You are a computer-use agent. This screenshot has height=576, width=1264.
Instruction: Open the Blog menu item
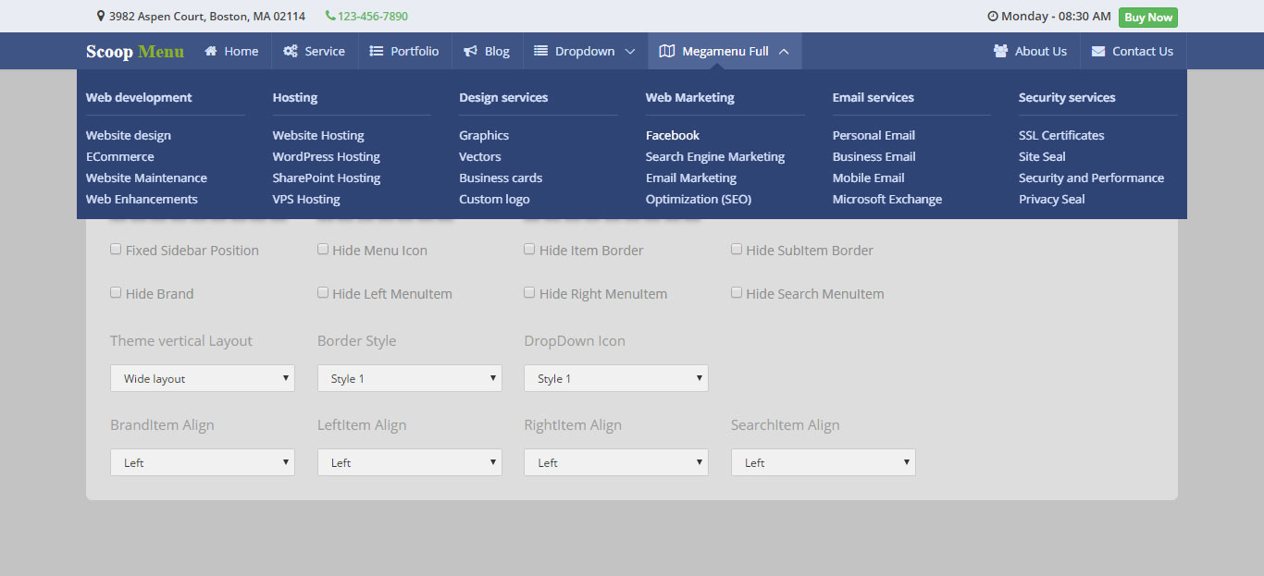pos(487,51)
